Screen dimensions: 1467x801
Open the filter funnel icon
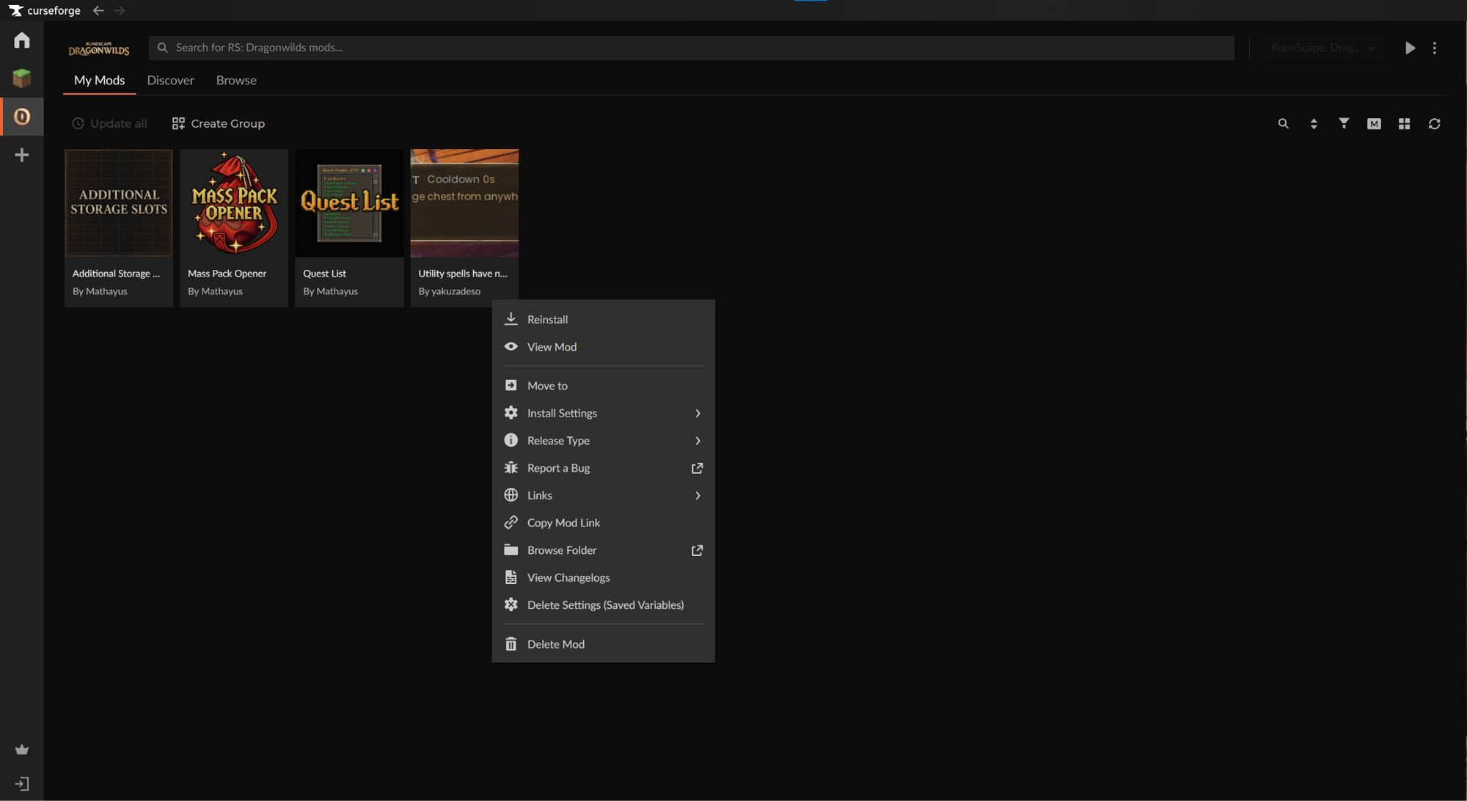[1344, 124]
